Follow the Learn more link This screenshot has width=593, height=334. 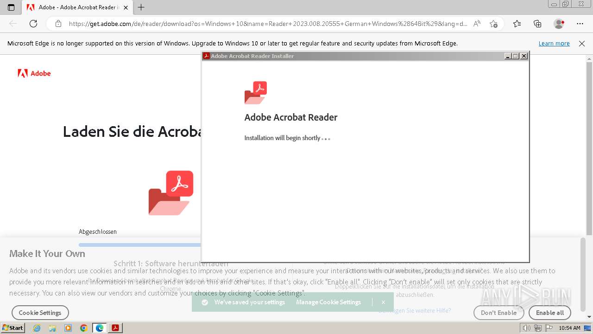(x=554, y=44)
